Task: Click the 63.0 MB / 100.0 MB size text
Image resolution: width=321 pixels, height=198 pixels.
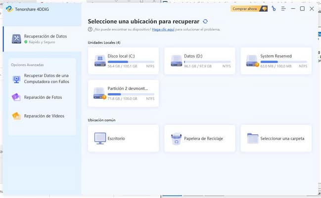Action: coord(276,66)
